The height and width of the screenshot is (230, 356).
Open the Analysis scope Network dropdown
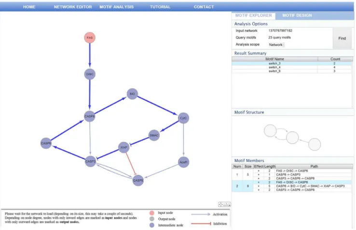[276, 45]
